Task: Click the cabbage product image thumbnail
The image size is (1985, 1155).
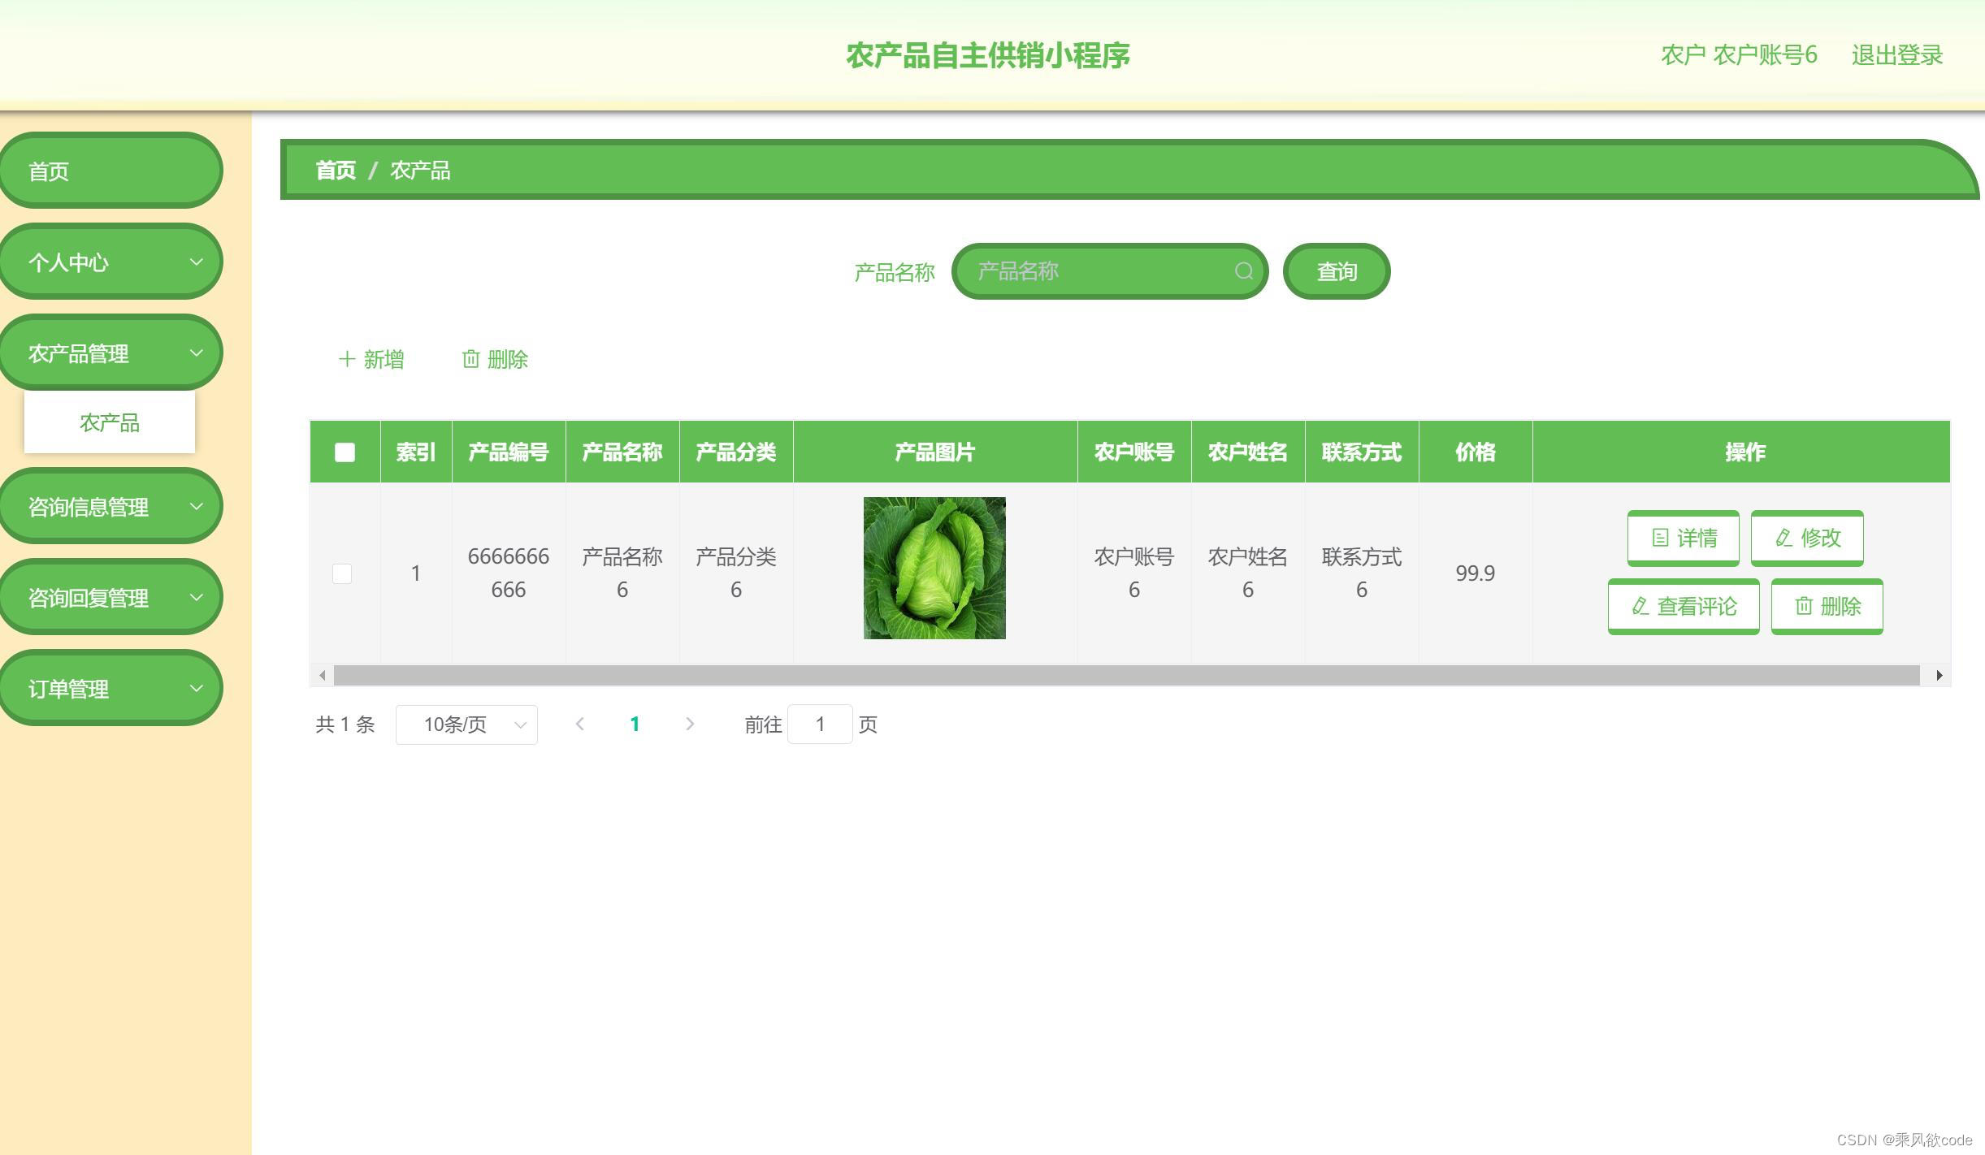Action: (934, 568)
